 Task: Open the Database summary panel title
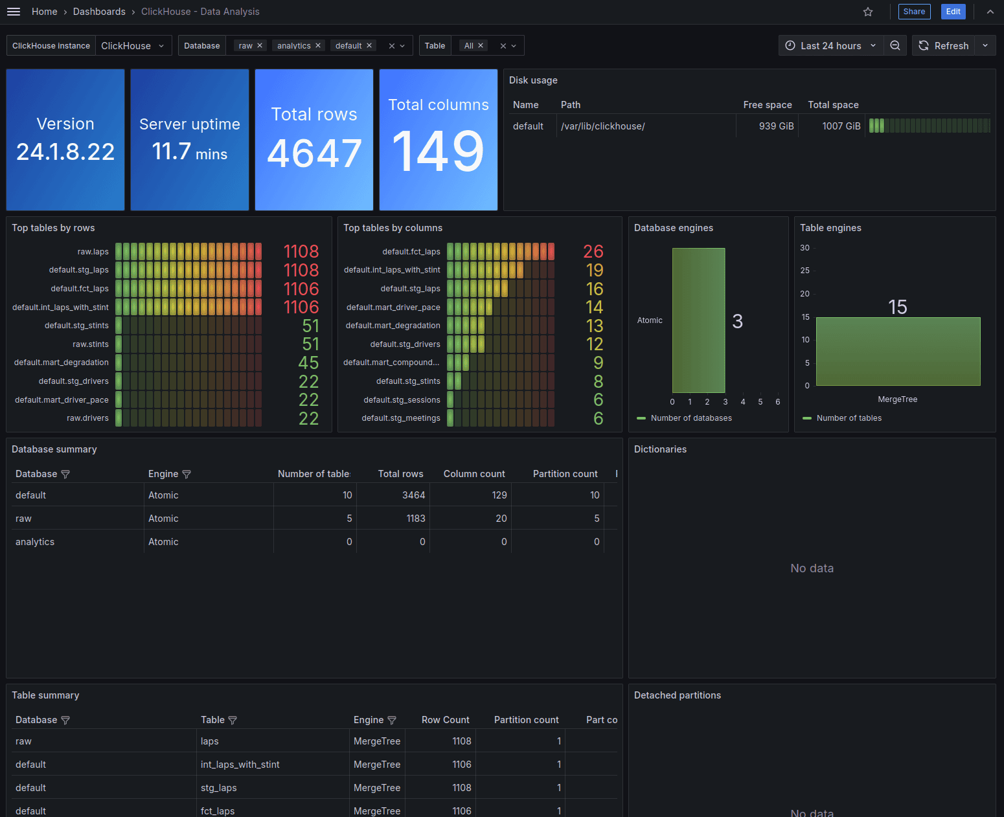(54, 449)
